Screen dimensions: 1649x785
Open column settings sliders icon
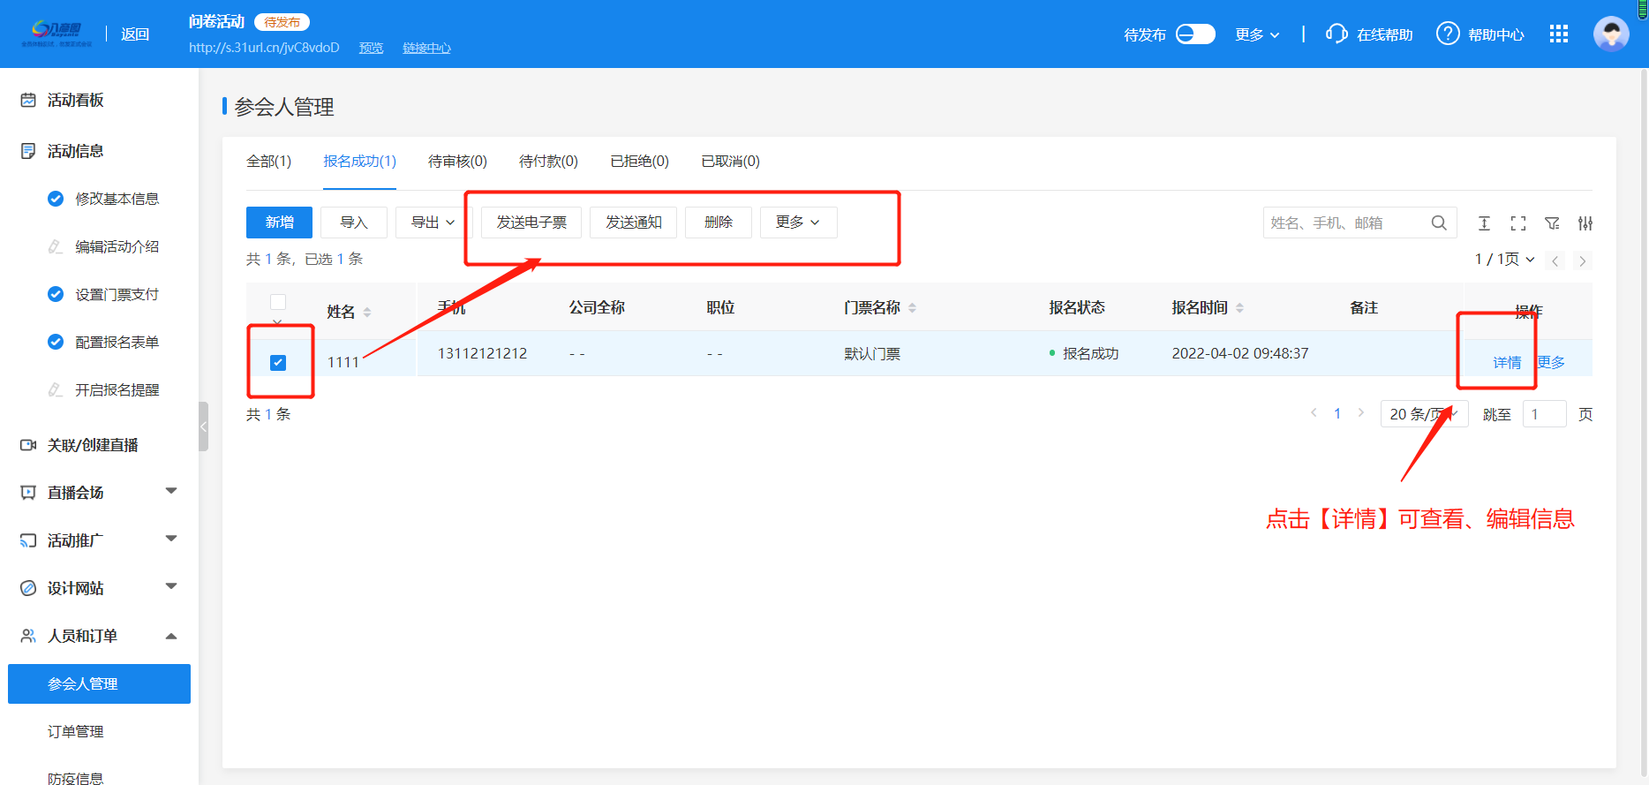1585,223
